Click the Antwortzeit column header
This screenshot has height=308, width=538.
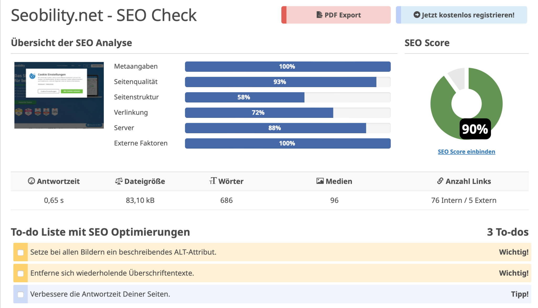click(54, 181)
